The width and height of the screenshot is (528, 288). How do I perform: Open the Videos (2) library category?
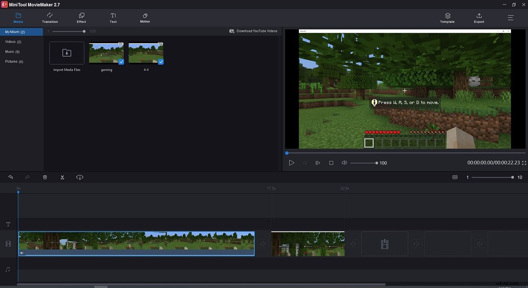pyautogui.click(x=14, y=42)
